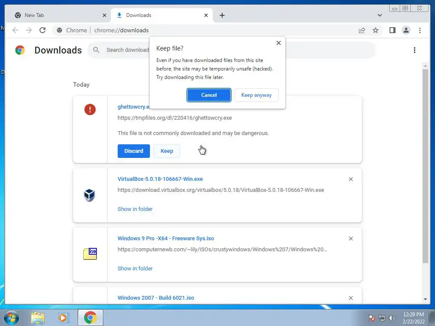Launch Windows Media Player from taskbar
This screenshot has width=435, height=326.
tap(64, 318)
